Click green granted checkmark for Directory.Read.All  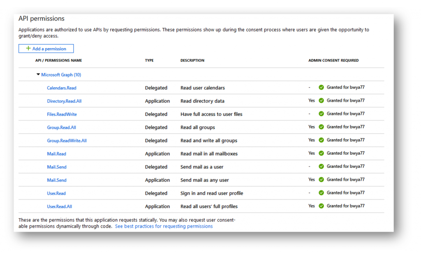coord(321,100)
